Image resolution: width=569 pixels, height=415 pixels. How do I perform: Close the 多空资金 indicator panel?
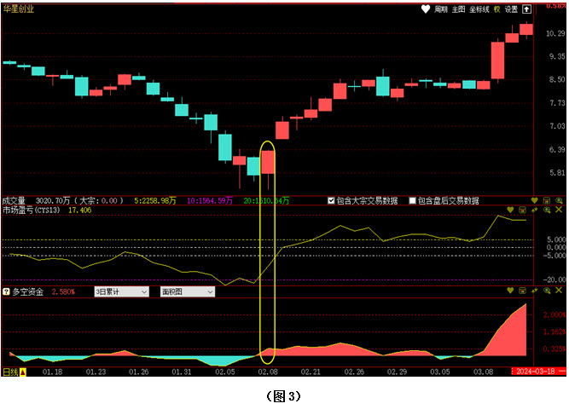click(x=559, y=291)
